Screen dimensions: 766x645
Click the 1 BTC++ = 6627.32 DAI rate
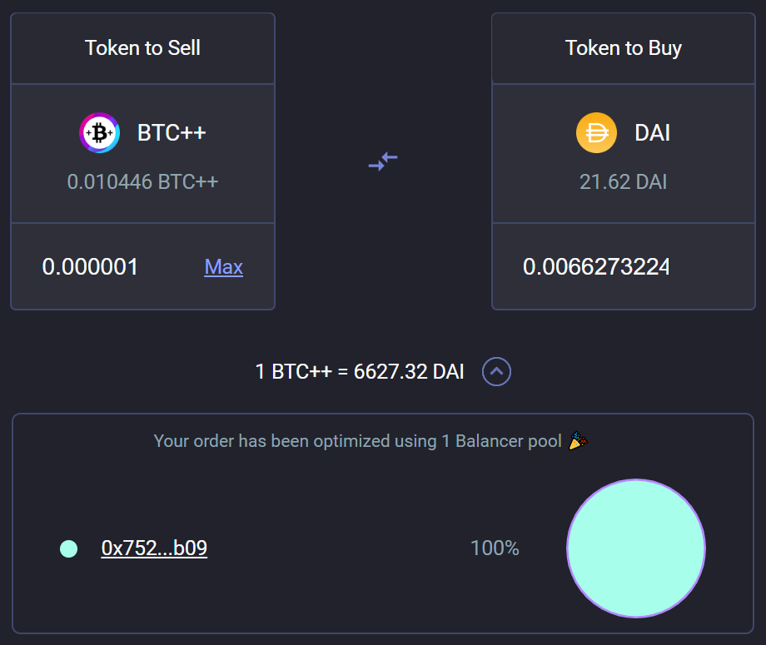click(x=360, y=371)
